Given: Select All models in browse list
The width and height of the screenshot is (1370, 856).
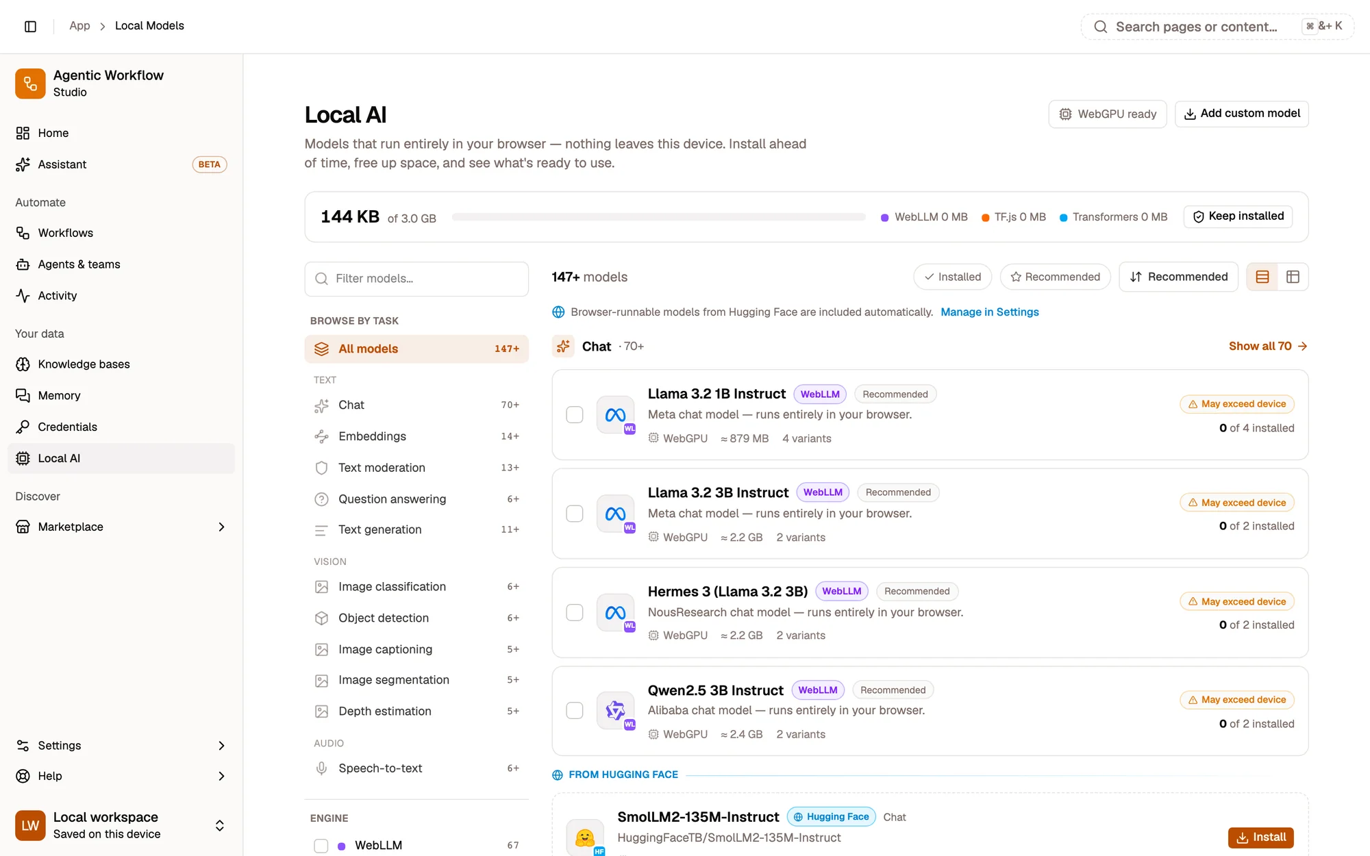Looking at the screenshot, I should [416, 349].
